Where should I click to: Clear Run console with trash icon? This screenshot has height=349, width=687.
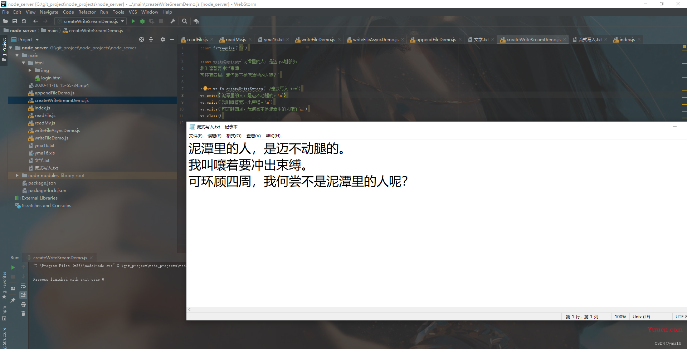pyautogui.click(x=23, y=314)
